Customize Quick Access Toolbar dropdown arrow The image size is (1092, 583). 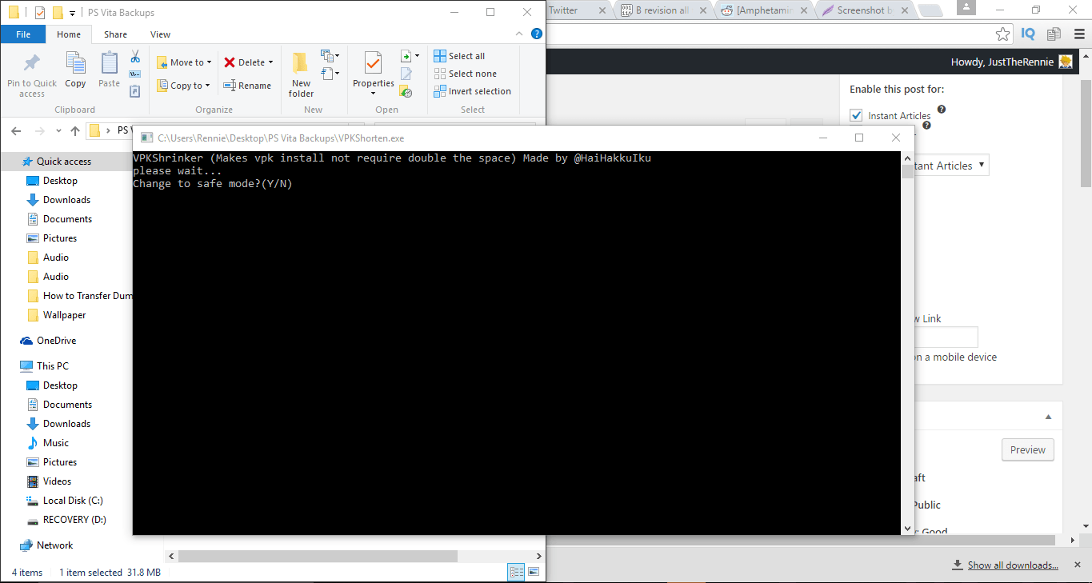[73, 13]
